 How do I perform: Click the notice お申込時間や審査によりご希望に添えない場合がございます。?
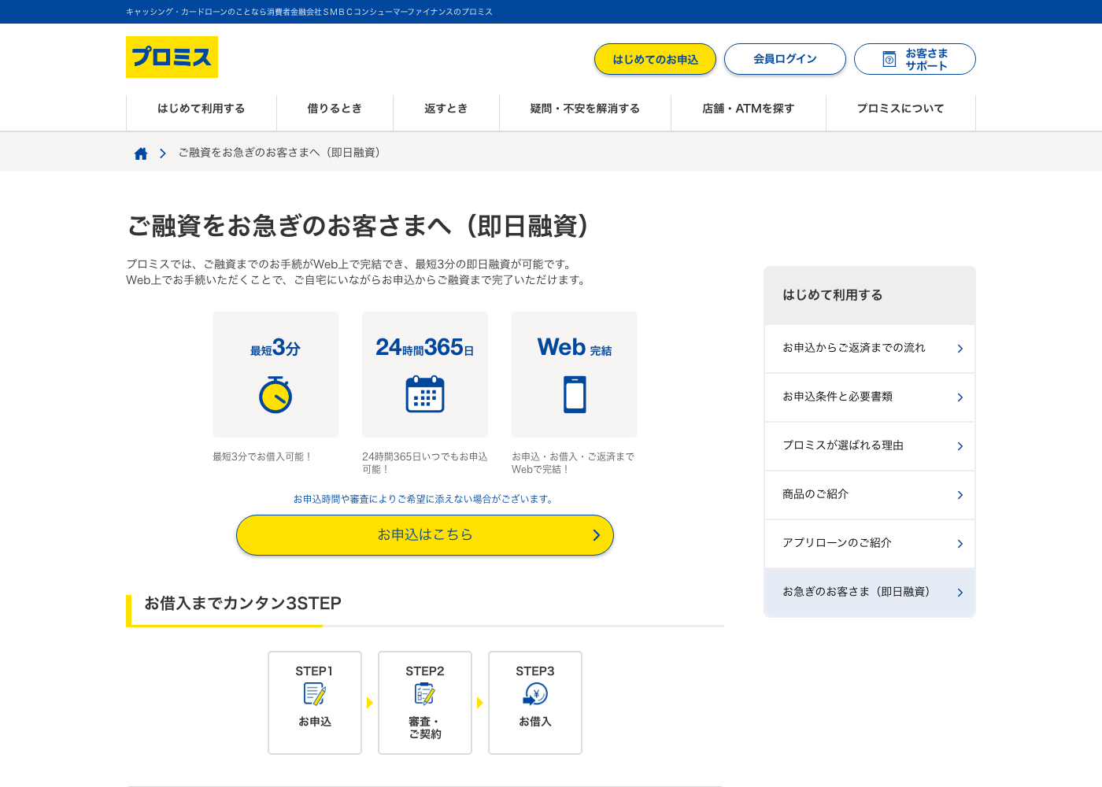[425, 499]
